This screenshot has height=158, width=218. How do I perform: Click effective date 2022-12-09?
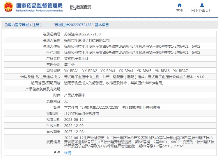[x=74, y=126]
